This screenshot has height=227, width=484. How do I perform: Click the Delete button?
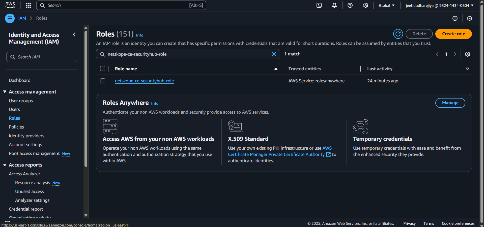(x=419, y=34)
